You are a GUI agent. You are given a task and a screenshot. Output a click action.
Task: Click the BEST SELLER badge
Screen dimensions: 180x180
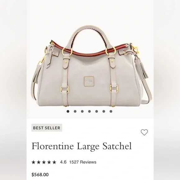click(x=47, y=128)
